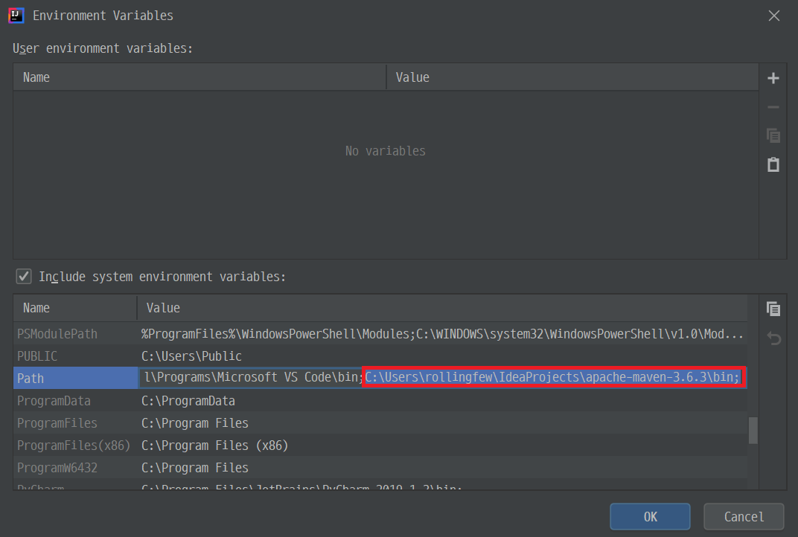Image resolution: width=798 pixels, height=537 pixels.
Task: Copy system environment variables icon
Action: [773, 309]
